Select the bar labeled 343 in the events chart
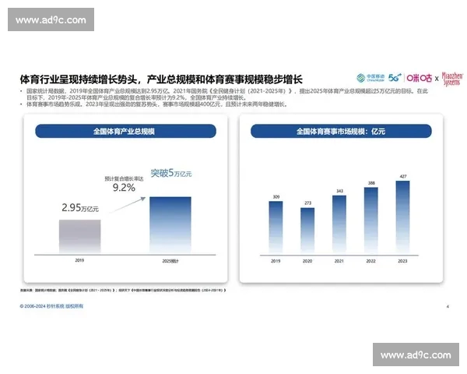This screenshot has width=467, height=374. click(x=339, y=225)
